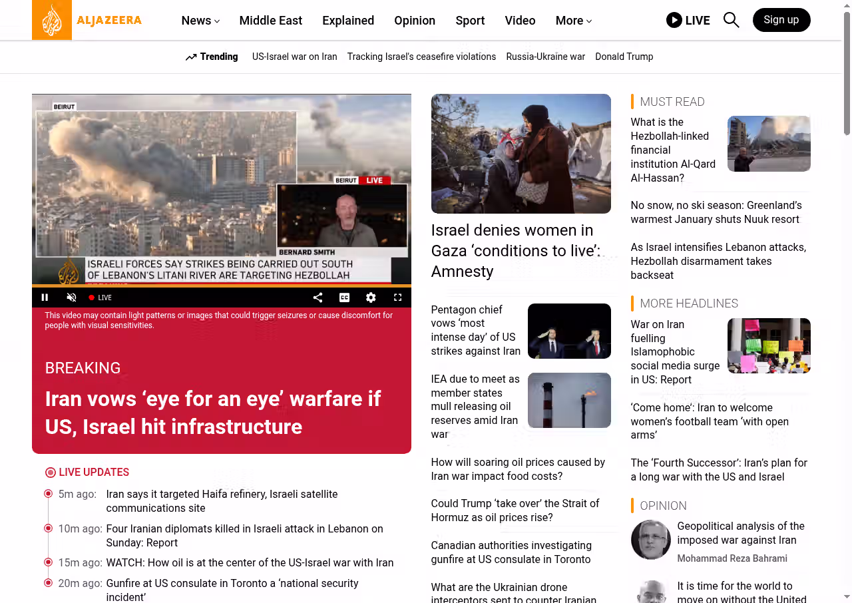This screenshot has width=852, height=603.
Task: Expand the News dropdown menu
Action: pos(200,21)
